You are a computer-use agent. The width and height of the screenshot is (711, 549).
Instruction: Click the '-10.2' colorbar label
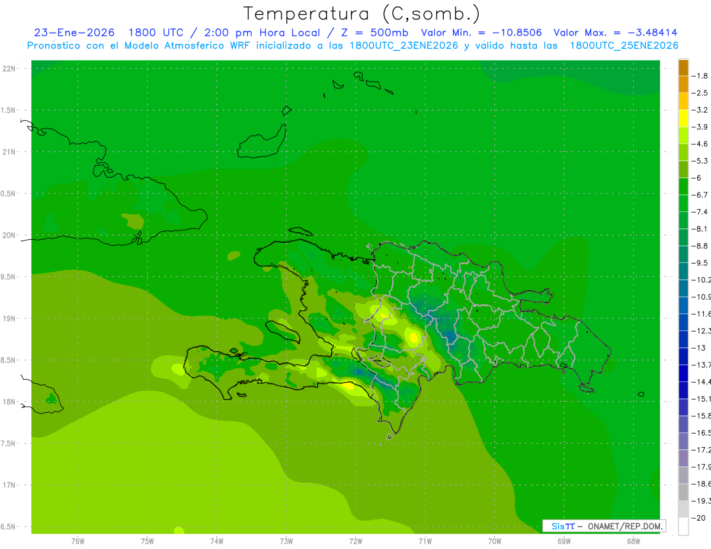tap(701, 280)
